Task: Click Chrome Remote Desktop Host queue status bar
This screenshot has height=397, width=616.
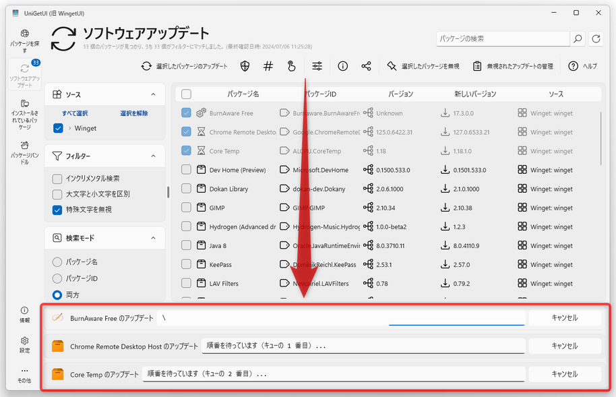Action: tap(363, 346)
